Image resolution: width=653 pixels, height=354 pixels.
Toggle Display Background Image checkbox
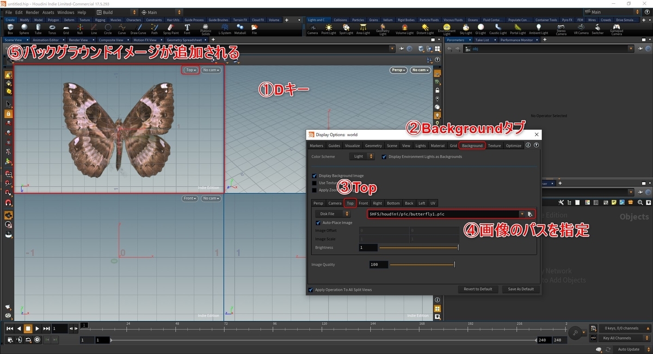tap(314, 175)
